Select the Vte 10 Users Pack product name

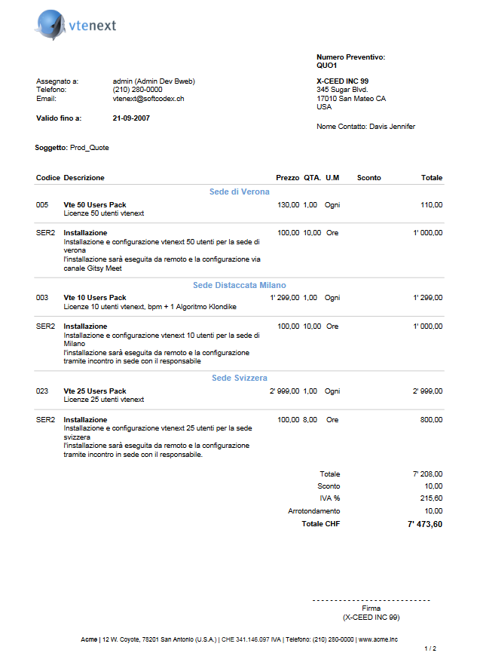coord(95,298)
